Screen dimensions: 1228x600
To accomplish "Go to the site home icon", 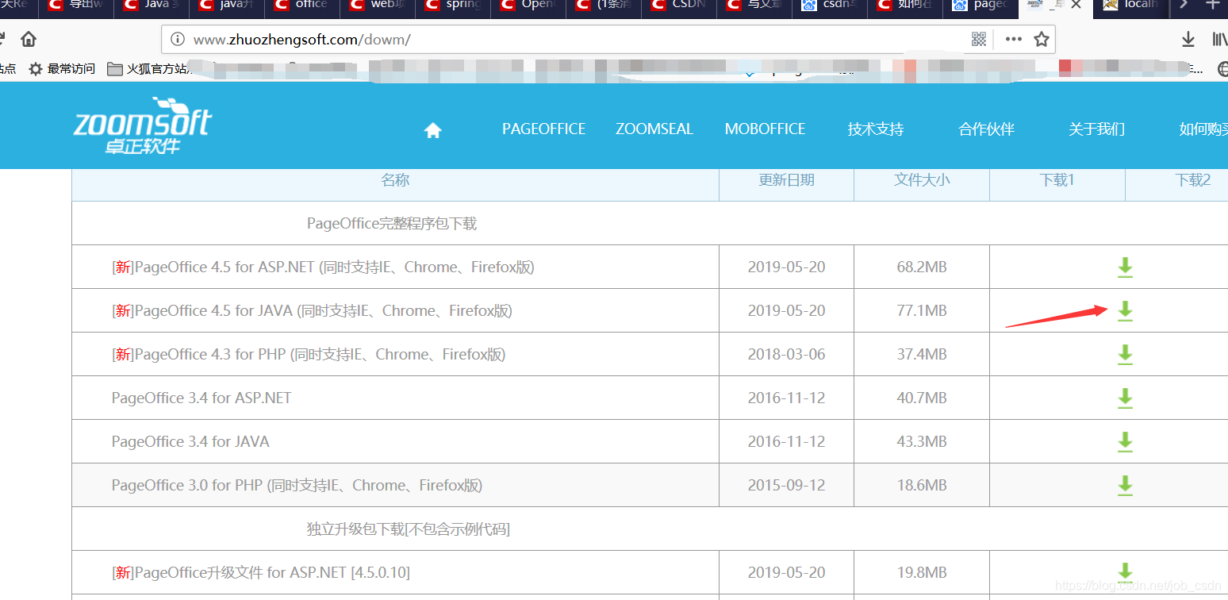I will click(432, 130).
